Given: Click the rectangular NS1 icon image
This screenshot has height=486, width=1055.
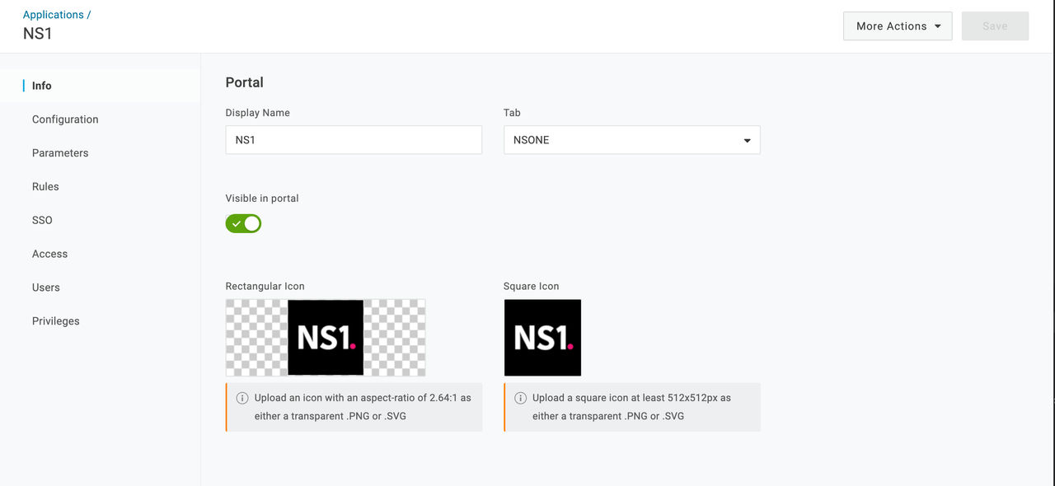Looking at the screenshot, I should (x=326, y=338).
